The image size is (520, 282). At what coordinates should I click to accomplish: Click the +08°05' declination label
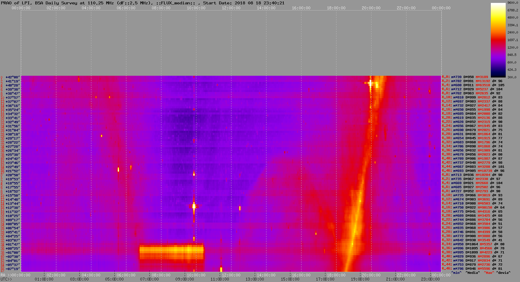pyautogui.click(x=13, y=224)
